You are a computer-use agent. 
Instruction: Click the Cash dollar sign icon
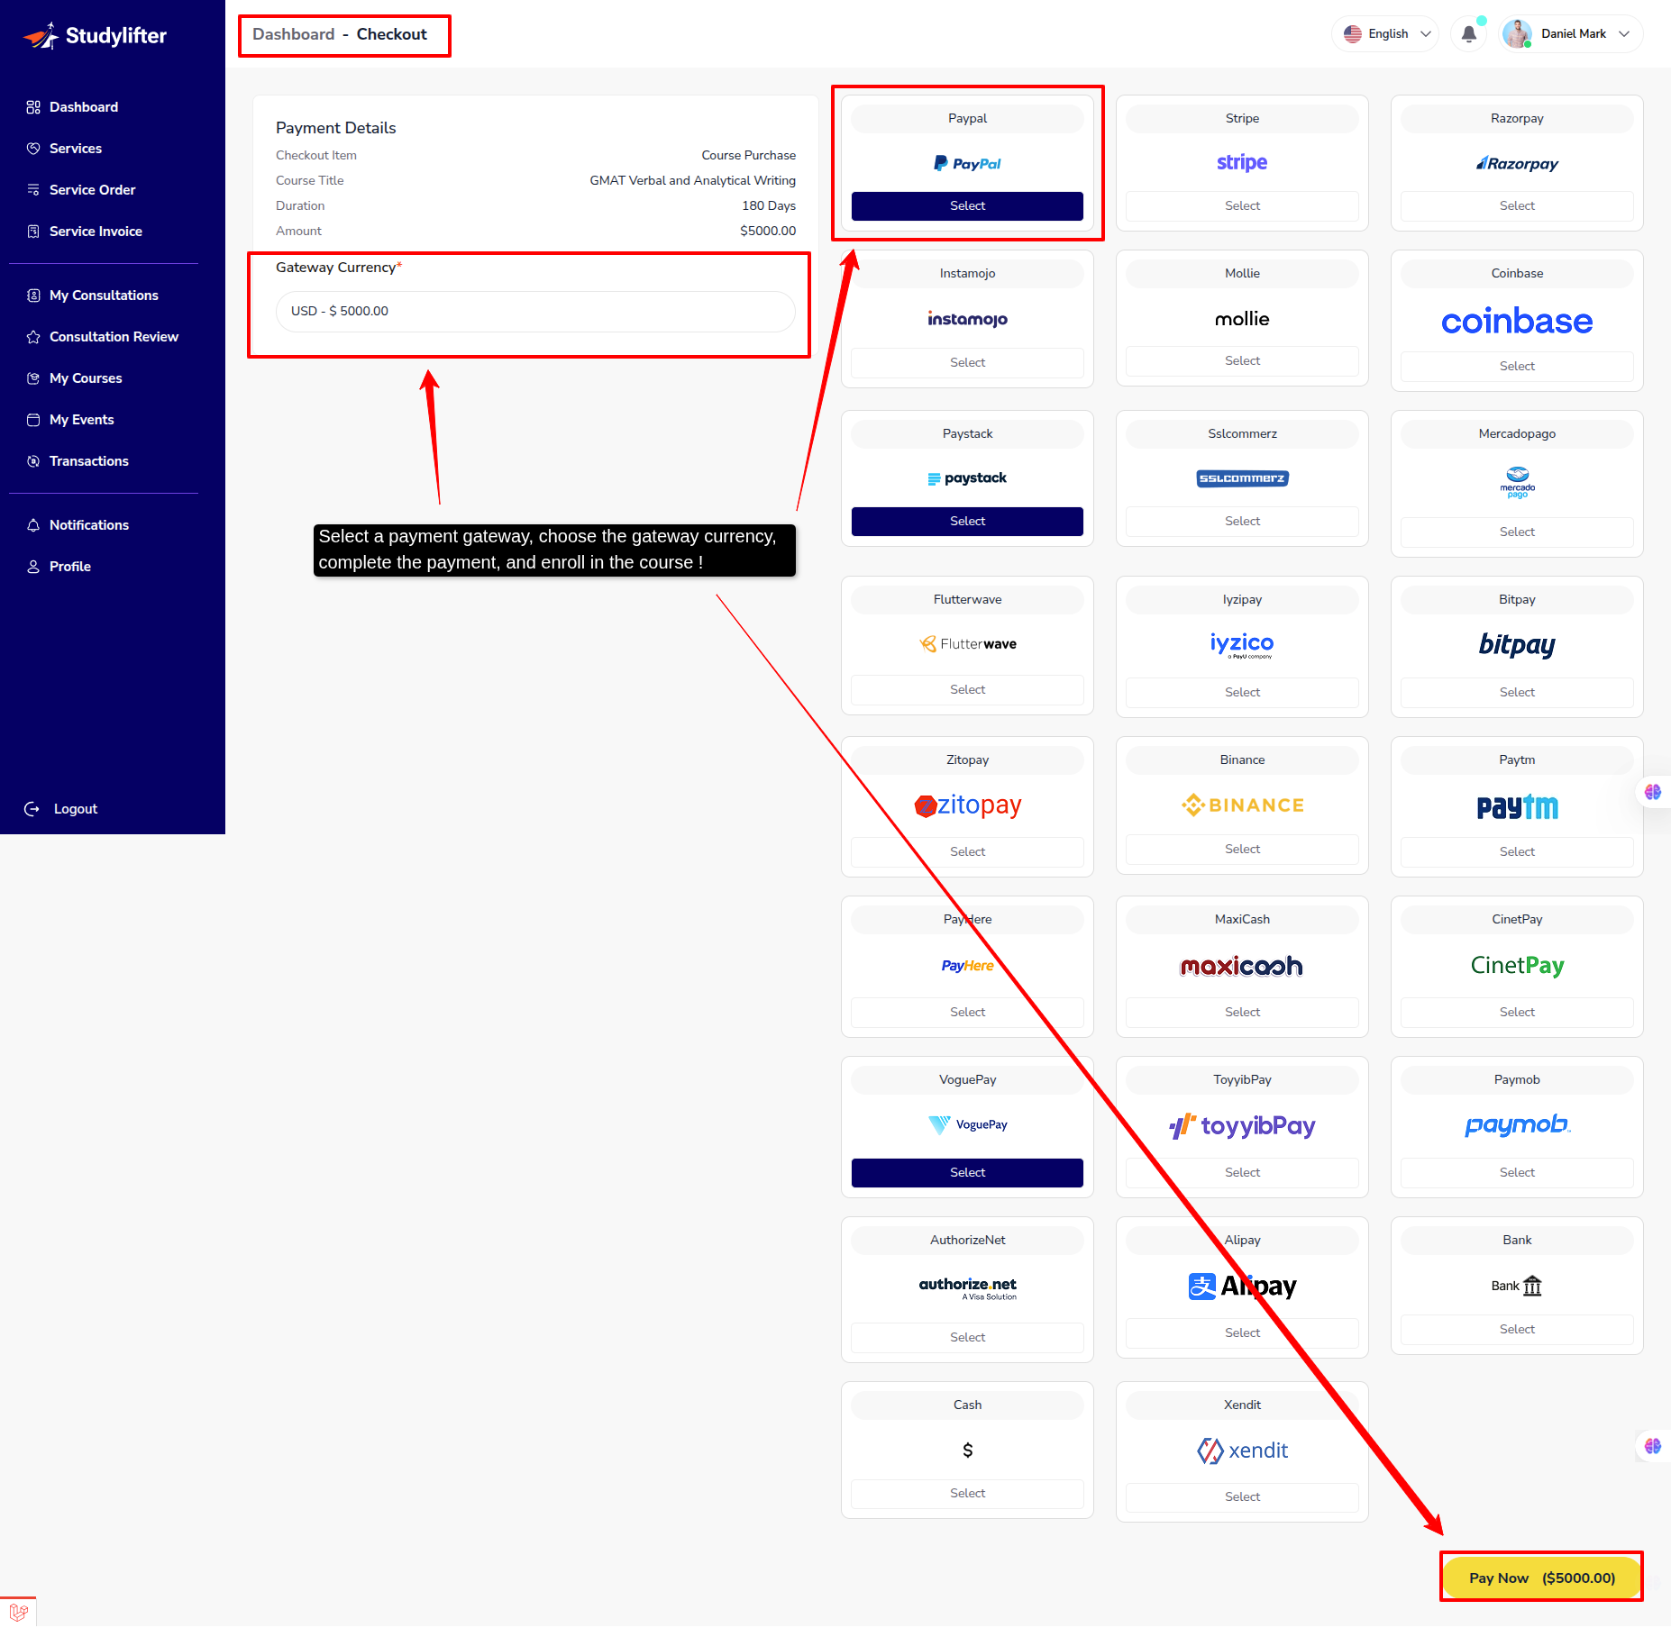coord(967,1450)
